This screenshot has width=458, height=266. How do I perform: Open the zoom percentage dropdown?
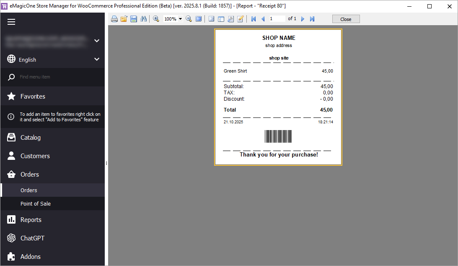180,18
